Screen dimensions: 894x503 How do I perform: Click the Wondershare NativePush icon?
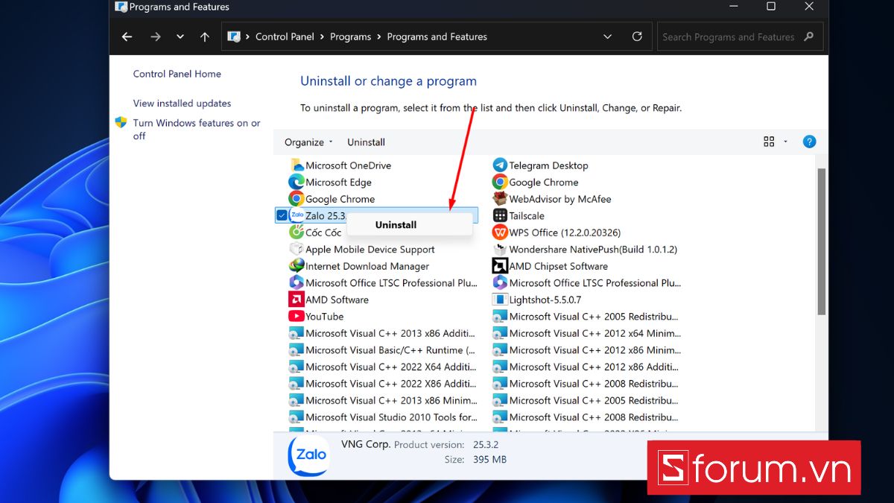(x=500, y=249)
